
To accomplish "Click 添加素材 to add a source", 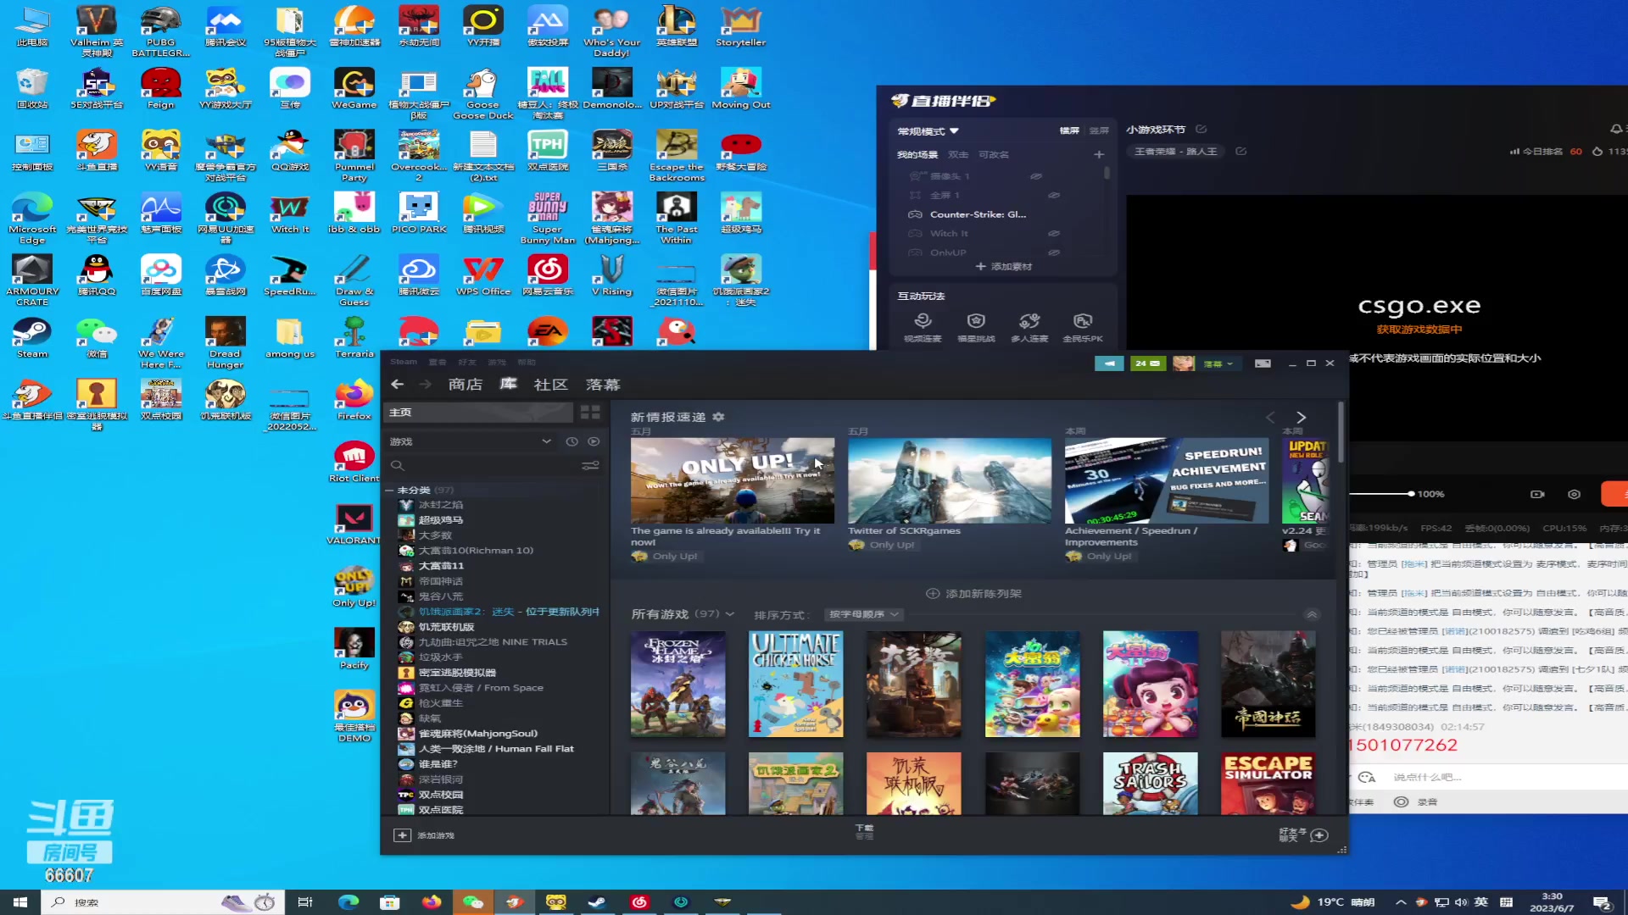I will (x=1004, y=266).
